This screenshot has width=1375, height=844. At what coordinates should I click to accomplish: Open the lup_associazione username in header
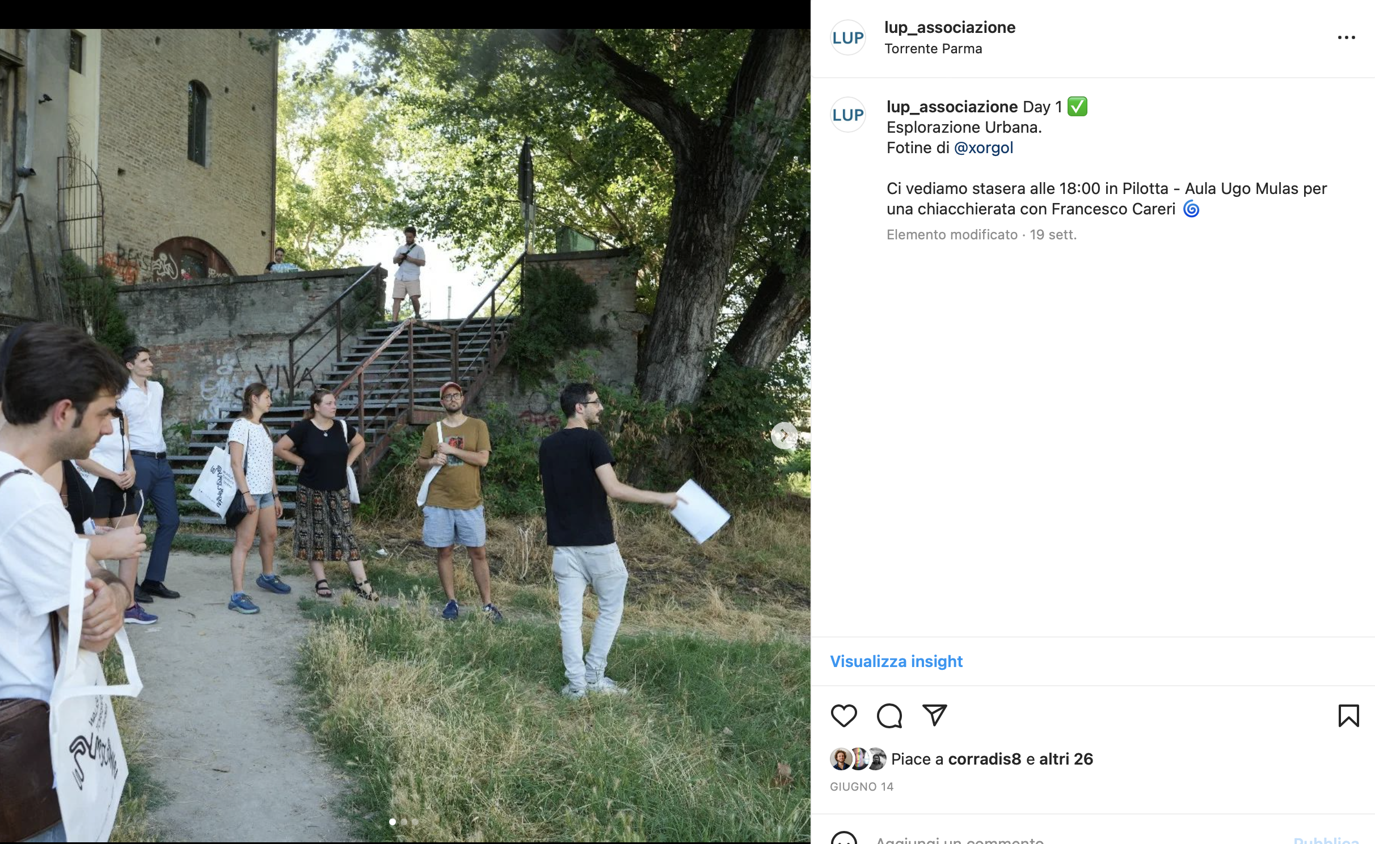(x=950, y=27)
